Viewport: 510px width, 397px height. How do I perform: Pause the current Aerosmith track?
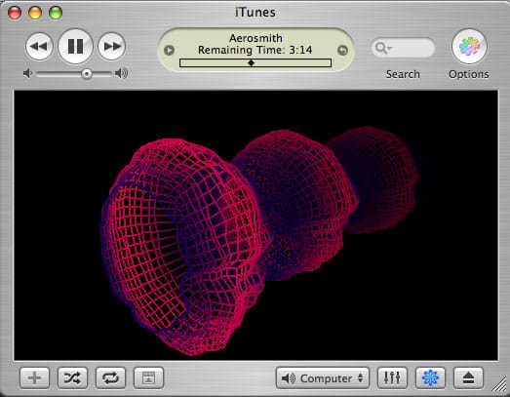coord(75,46)
